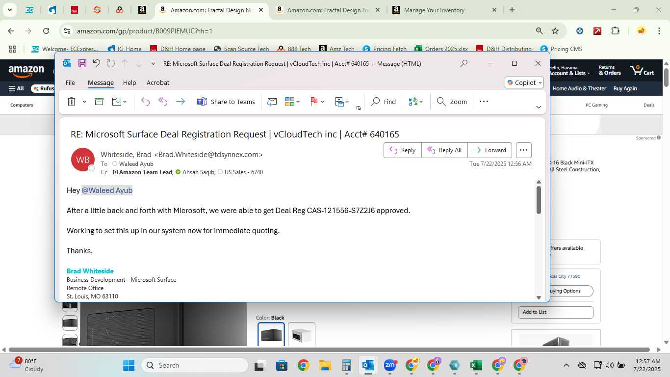Open Orders 2025.xlsx bookmark
Image resolution: width=670 pixels, height=377 pixels.
pos(441,49)
